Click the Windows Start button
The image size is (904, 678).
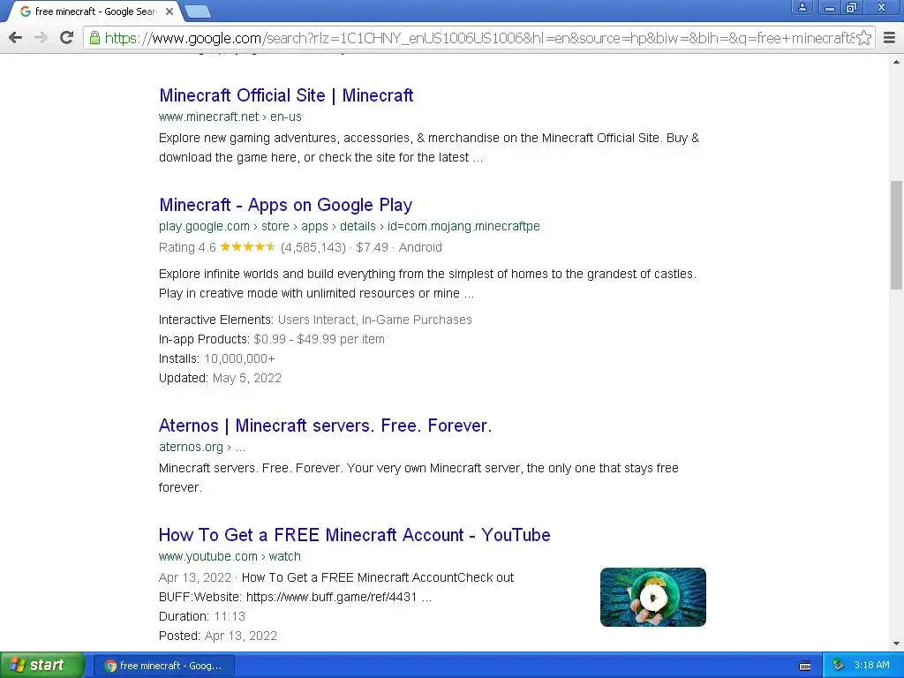[x=42, y=666]
